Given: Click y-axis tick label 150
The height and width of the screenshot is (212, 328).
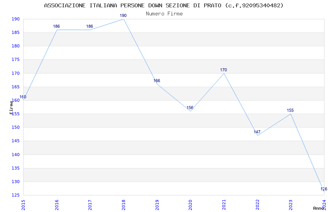Looking at the screenshot, I should point(15,128).
